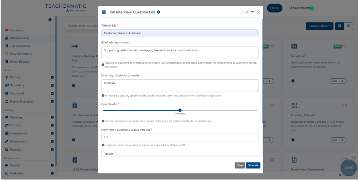Click Use button on Coaching Prompts card
The image size is (358, 180).
click(338, 140)
